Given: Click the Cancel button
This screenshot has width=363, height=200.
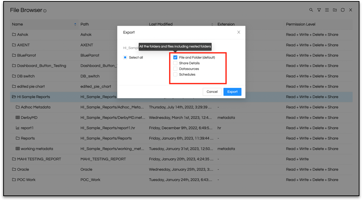Looking at the screenshot, I should coord(212,92).
